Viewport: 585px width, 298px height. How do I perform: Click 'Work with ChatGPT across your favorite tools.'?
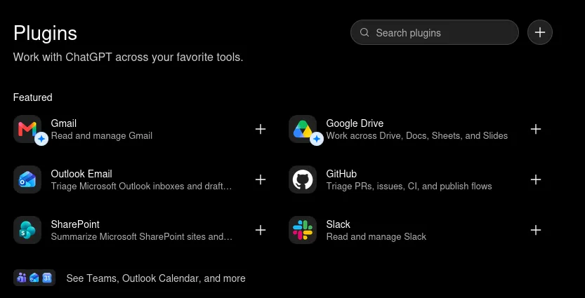pos(129,57)
